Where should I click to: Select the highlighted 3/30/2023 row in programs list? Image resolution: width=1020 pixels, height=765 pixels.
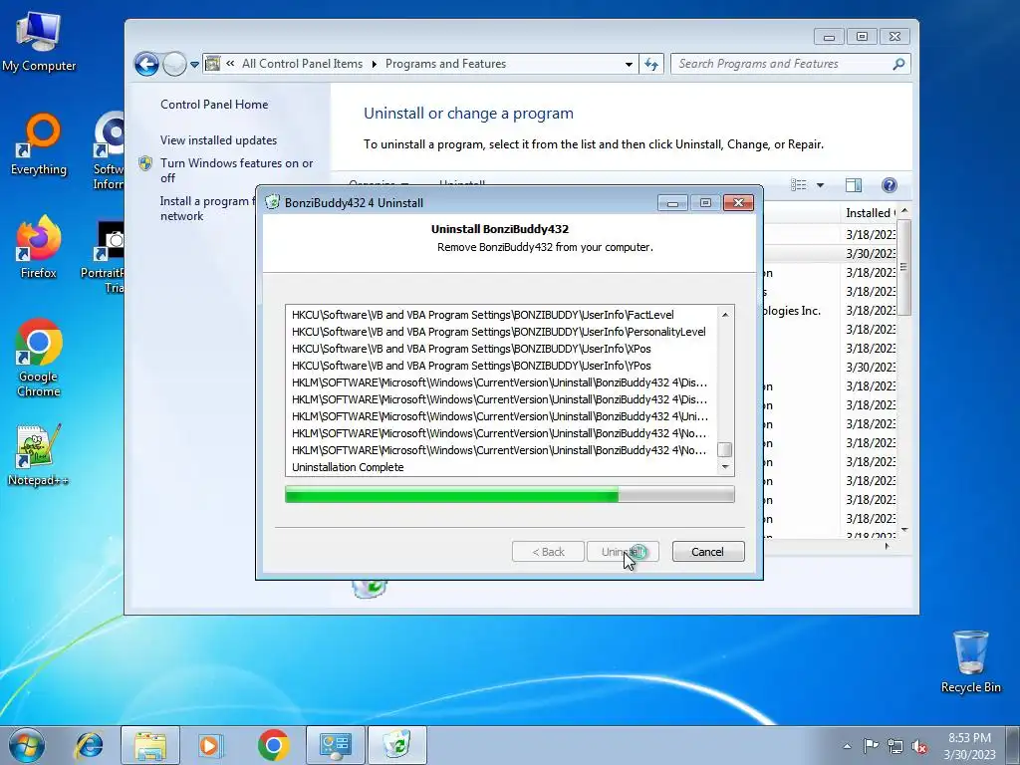click(829, 254)
